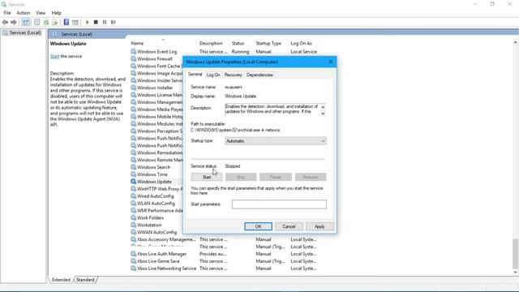Switch to the Dependencies tab
The image size is (519, 292).
coord(259,75)
